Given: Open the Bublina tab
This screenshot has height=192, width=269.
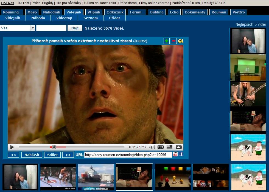Looking at the screenshot, I should pos(157,12).
